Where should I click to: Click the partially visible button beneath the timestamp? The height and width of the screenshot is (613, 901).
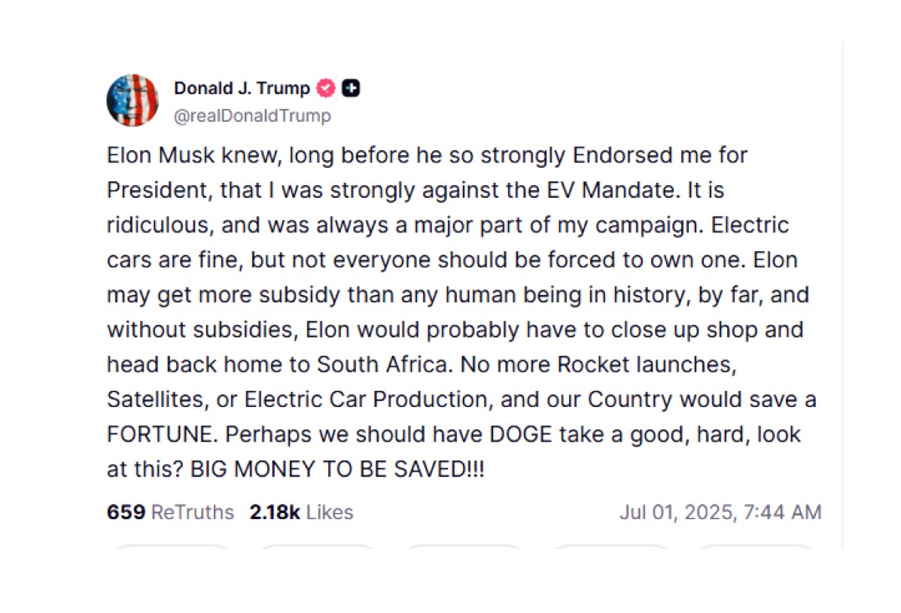[x=756, y=547]
